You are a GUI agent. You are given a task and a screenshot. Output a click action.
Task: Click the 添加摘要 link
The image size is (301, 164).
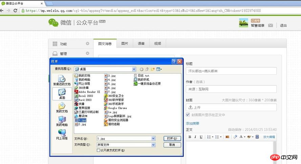click(x=192, y=123)
